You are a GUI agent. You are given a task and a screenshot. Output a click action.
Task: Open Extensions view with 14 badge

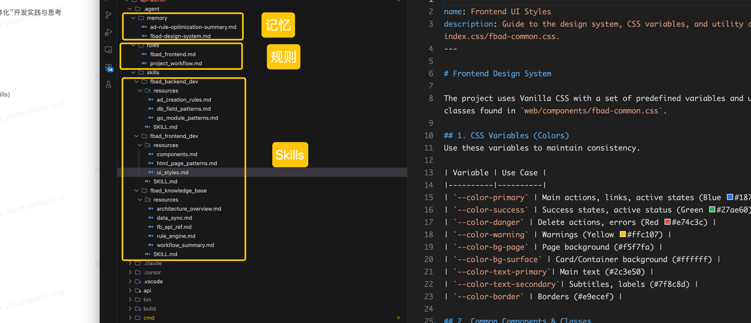(x=109, y=67)
